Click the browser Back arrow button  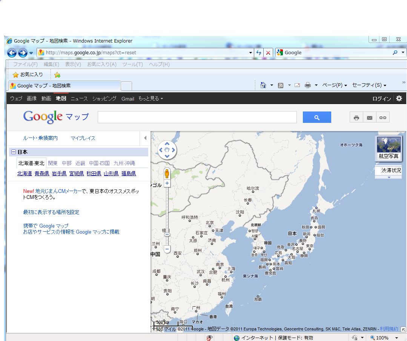coord(12,53)
